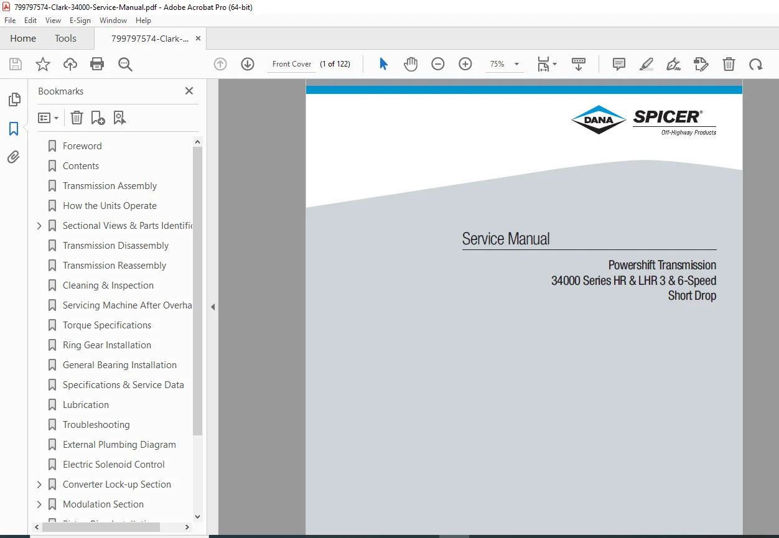The width and height of the screenshot is (779, 538).
Task: Open the Foreword bookmark
Action: (x=82, y=146)
